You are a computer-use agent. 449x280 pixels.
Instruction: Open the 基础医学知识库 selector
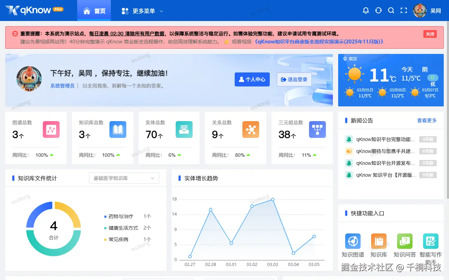[x=124, y=178]
